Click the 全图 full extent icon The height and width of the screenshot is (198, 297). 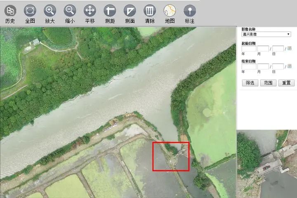[30, 11]
